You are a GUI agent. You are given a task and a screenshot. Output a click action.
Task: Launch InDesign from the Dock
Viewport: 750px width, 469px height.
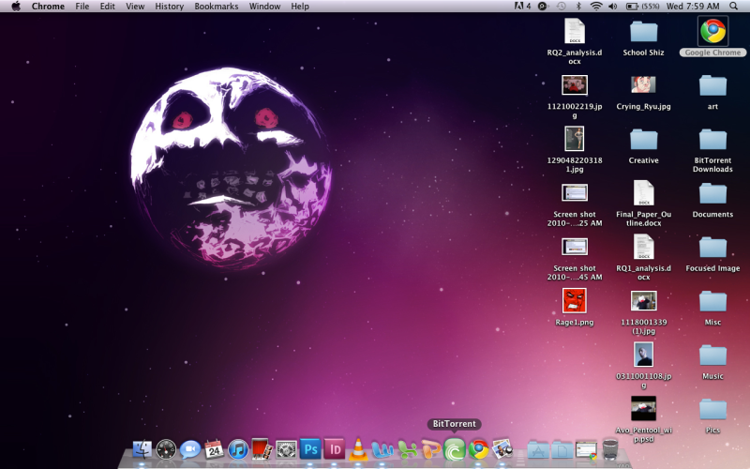335,450
